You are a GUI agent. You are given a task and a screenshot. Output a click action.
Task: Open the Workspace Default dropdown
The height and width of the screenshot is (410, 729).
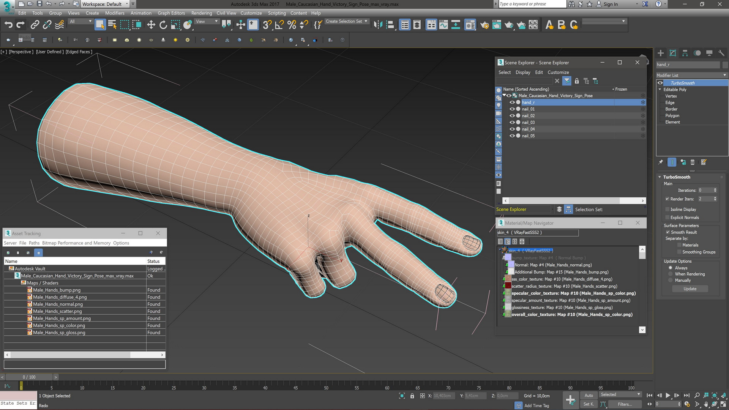tap(105, 4)
